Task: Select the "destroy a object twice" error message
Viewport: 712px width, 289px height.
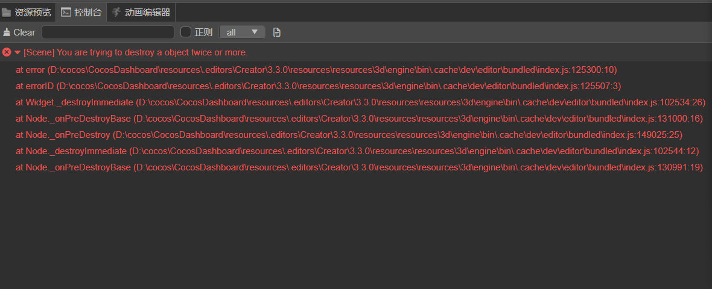Action: point(136,52)
